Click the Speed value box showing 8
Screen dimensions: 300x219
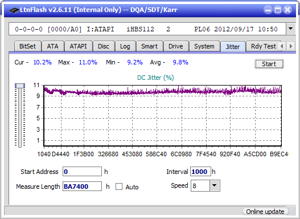click(x=200, y=186)
